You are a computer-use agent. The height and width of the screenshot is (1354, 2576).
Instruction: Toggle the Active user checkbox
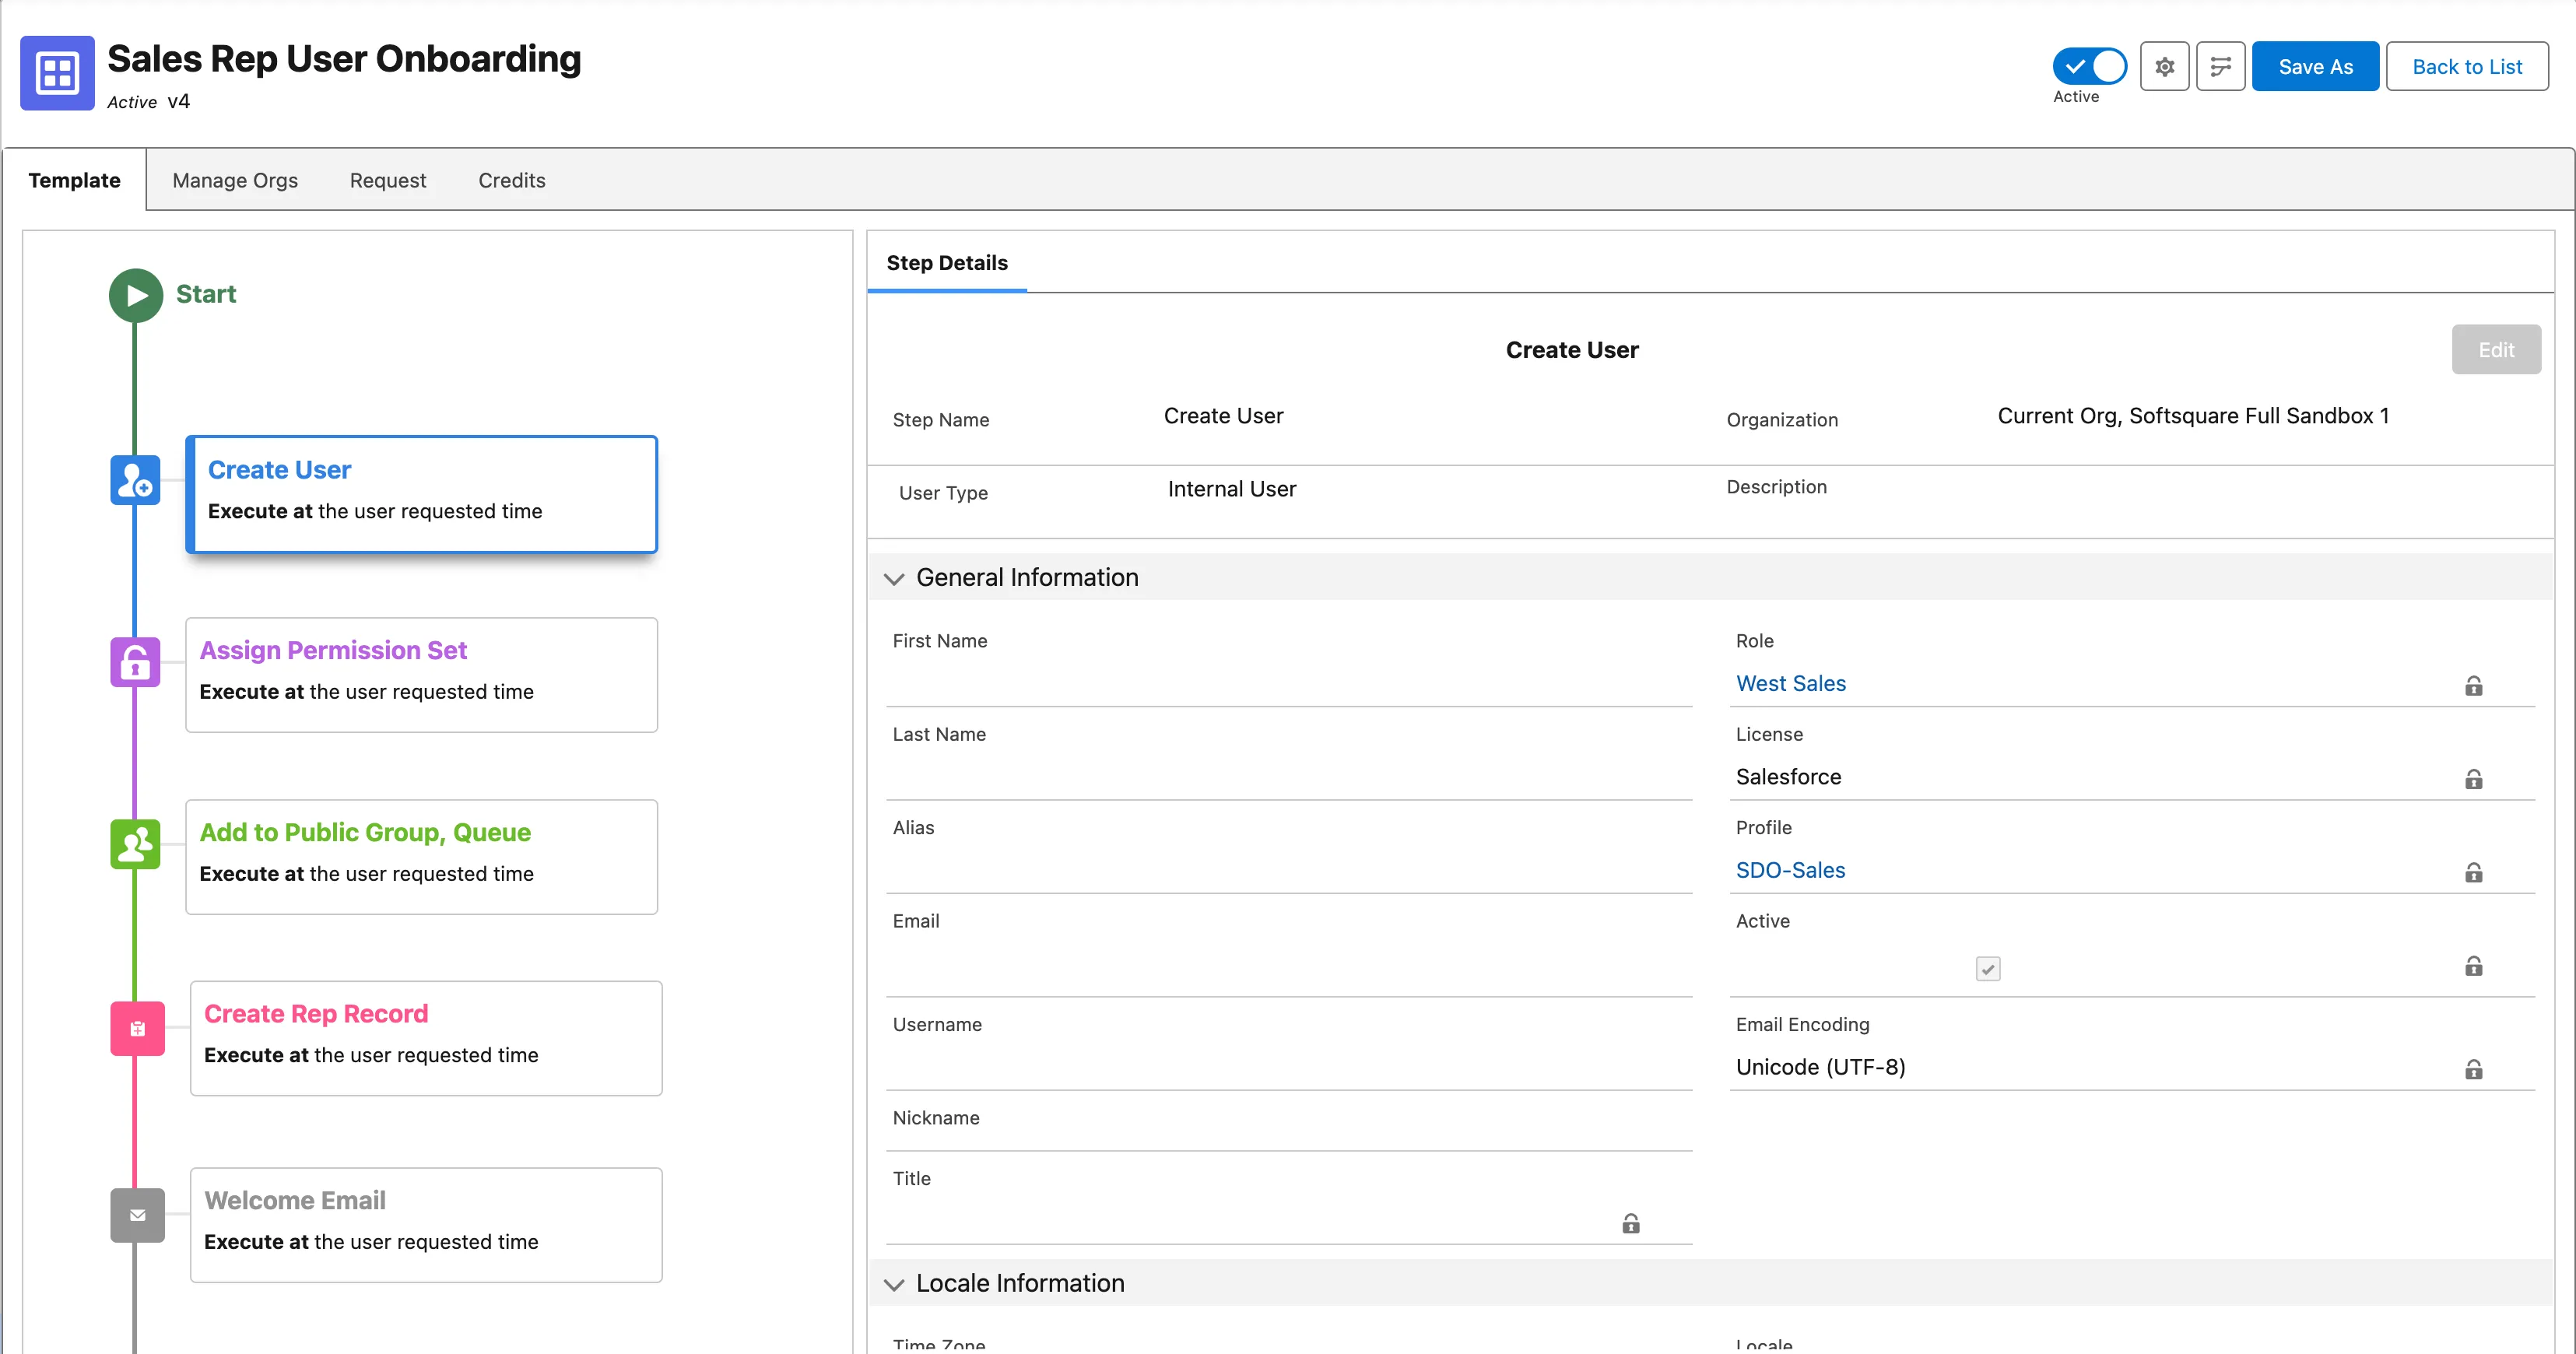click(1987, 968)
